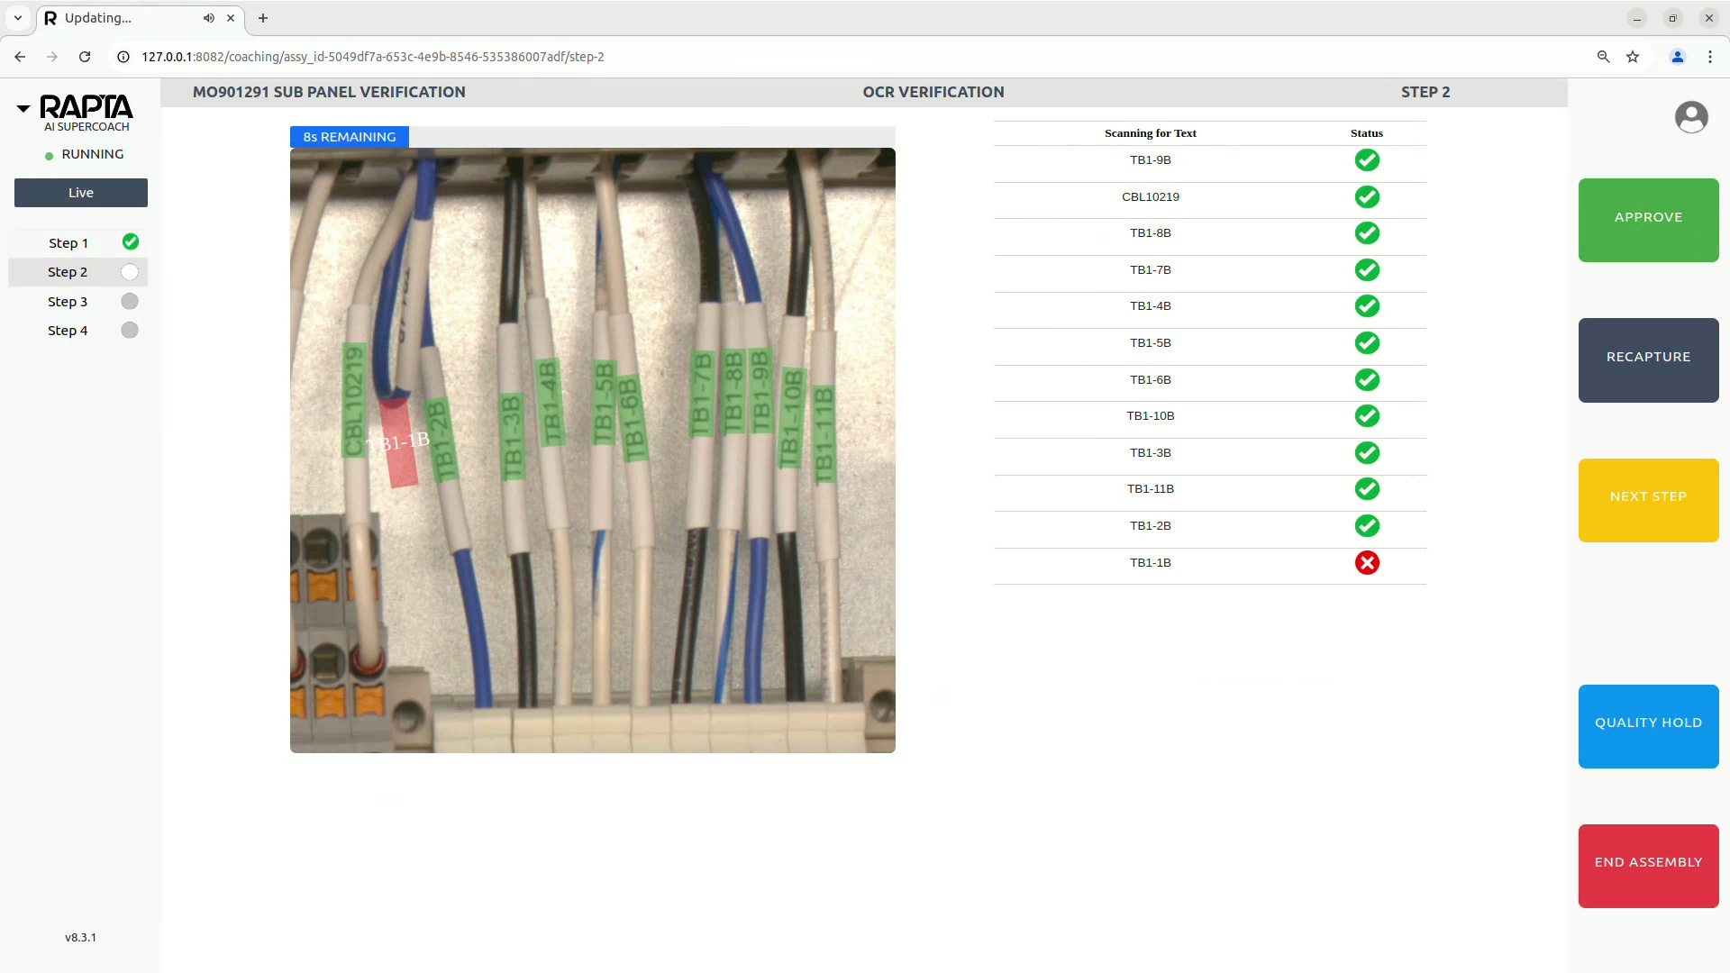Click green check status icon for TB1-9B
Viewport: 1730px width, 973px height.
point(1366,160)
